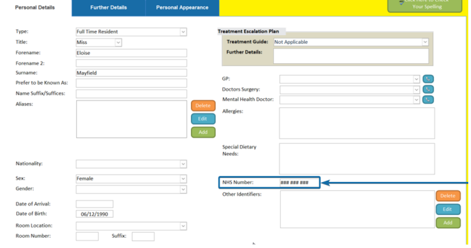Delete the selected alias
This screenshot has height=248, width=471.
click(x=203, y=106)
